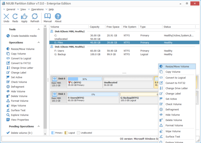The image size is (201, 143).
Task: Select Change Label in left sidebar
Action: tap(16, 73)
